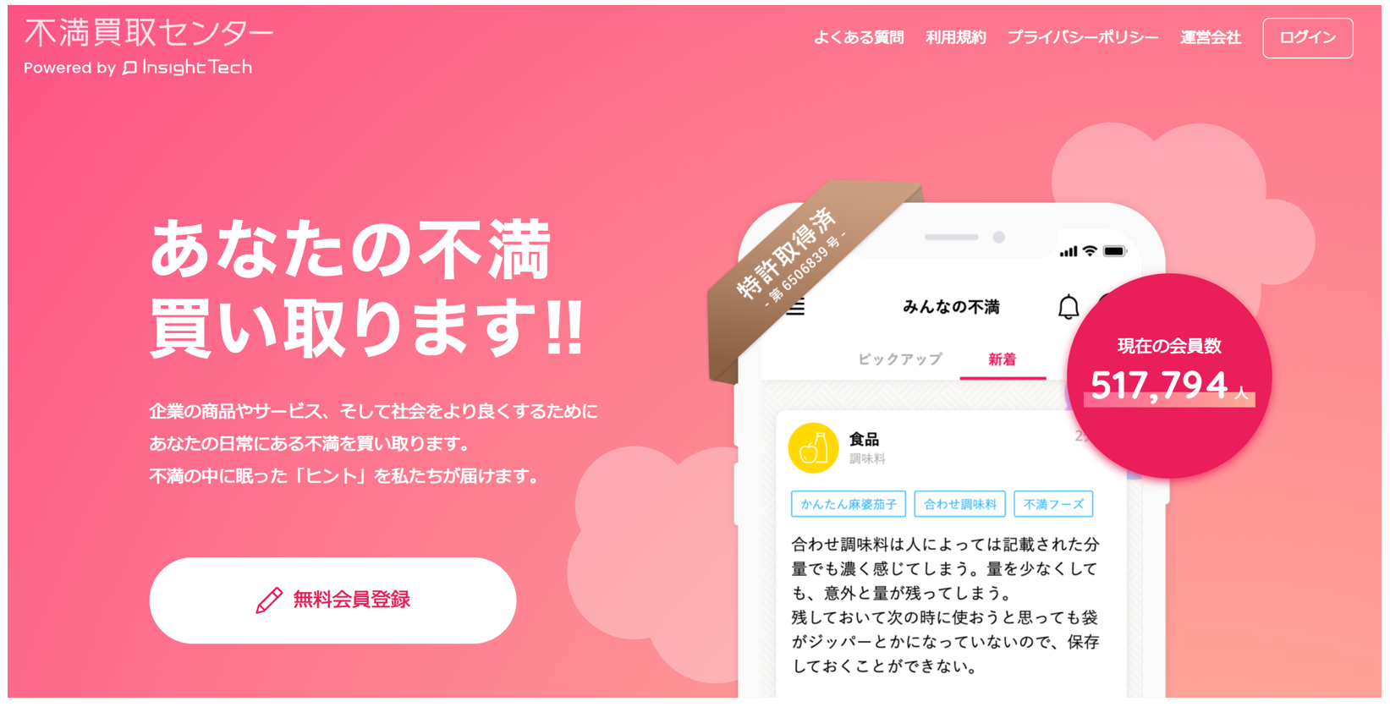Click the pencil icon on registration button
This screenshot has height=707, width=1390.
pos(269,600)
